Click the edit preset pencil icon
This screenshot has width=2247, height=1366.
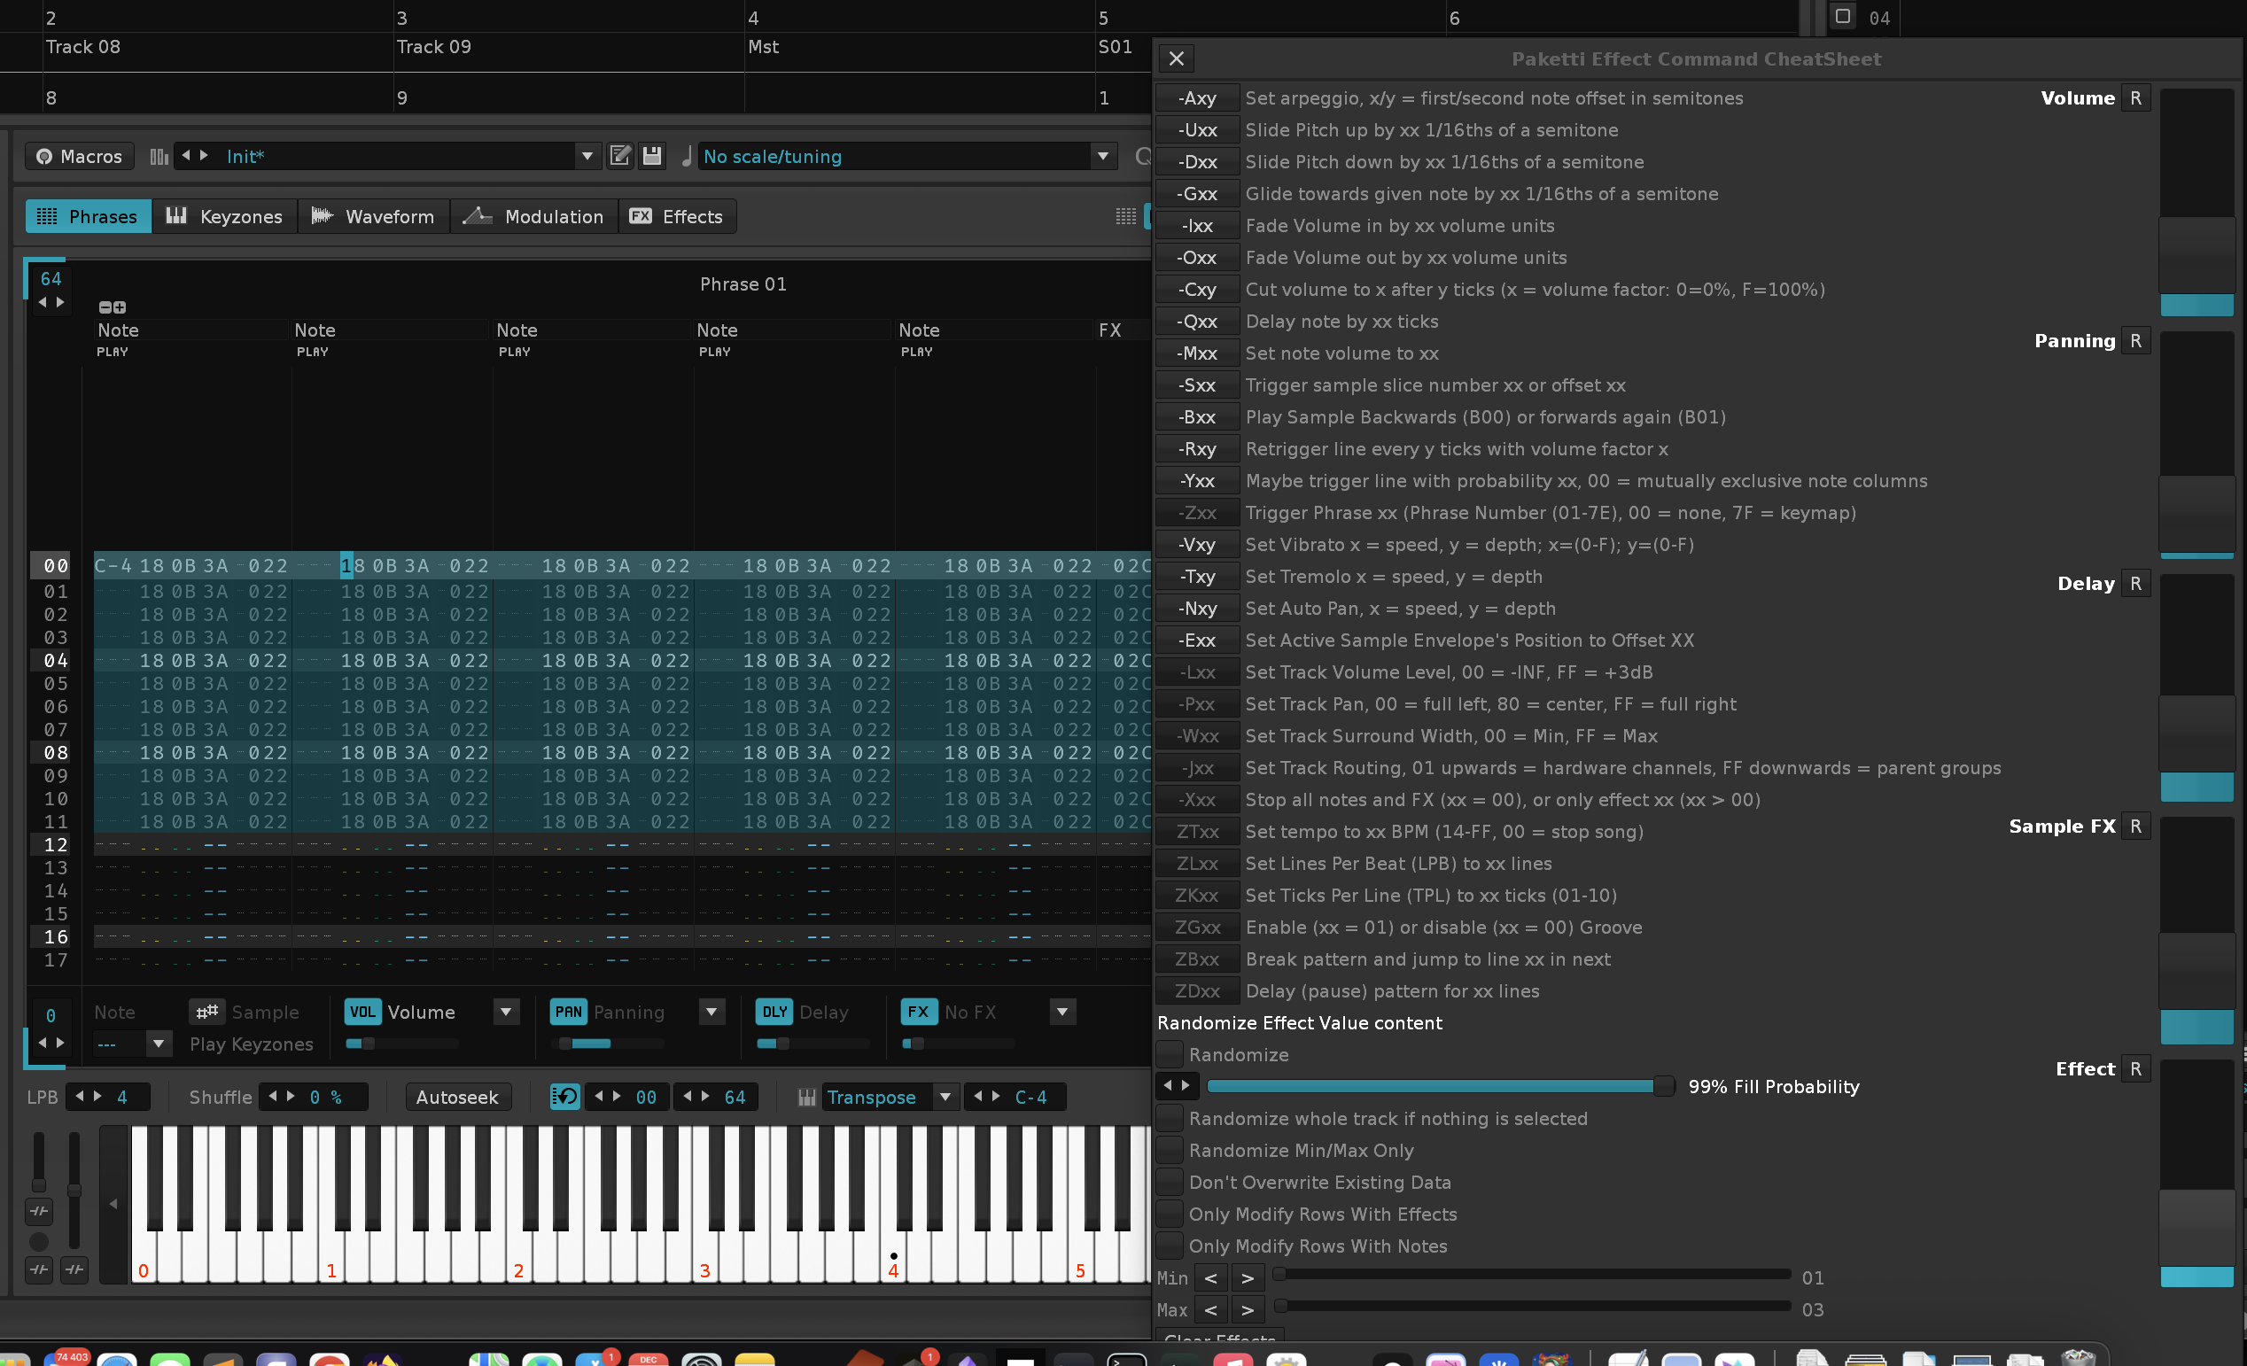[x=619, y=156]
